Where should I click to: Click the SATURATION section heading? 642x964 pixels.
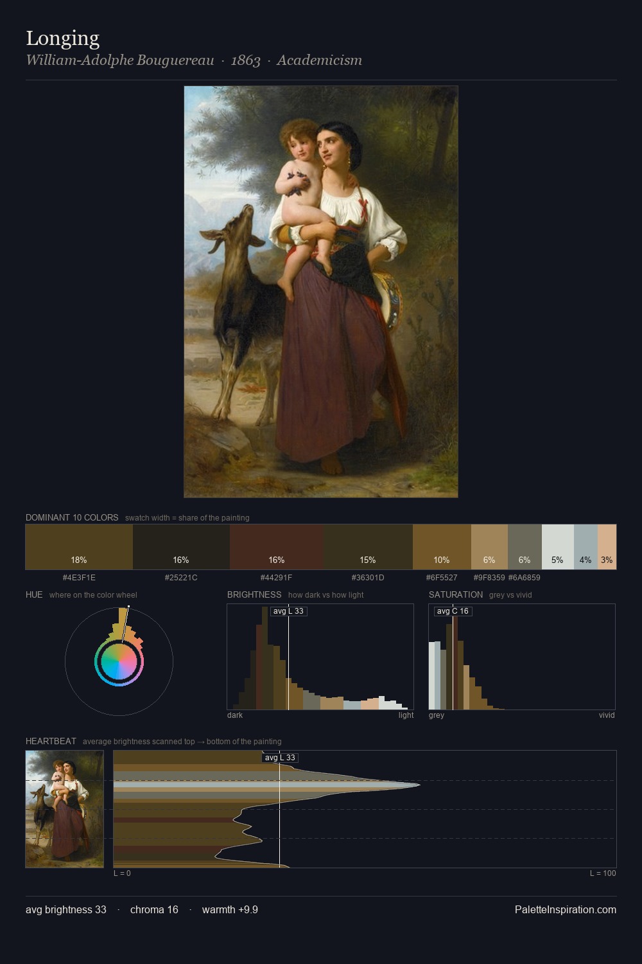click(x=456, y=594)
